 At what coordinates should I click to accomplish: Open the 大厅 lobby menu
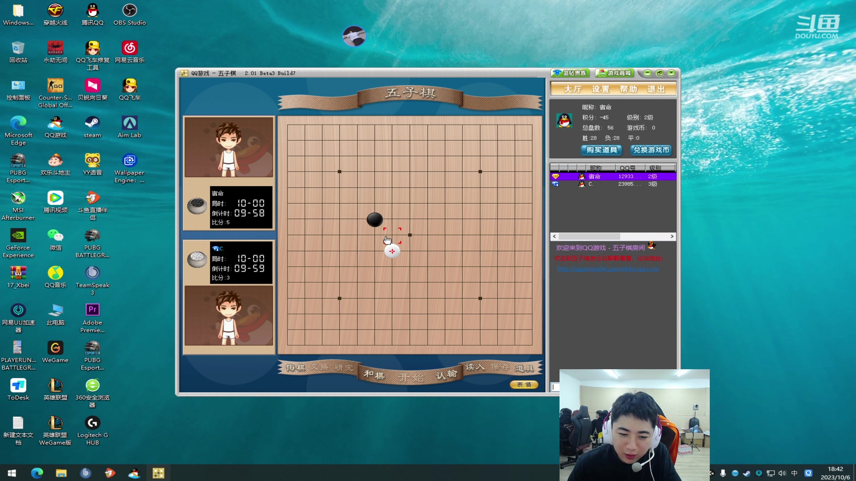573,89
